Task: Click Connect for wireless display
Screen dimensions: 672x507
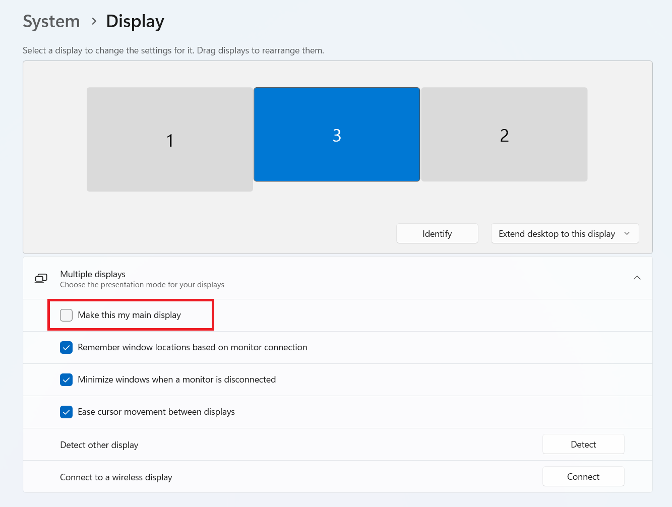Action: click(x=583, y=476)
